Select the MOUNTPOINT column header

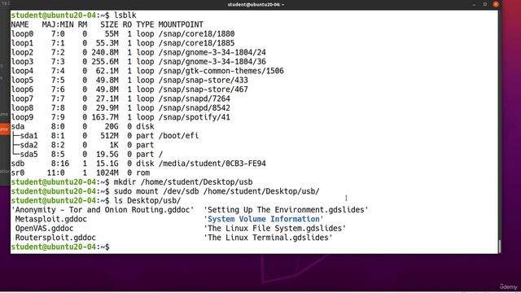coord(181,24)
